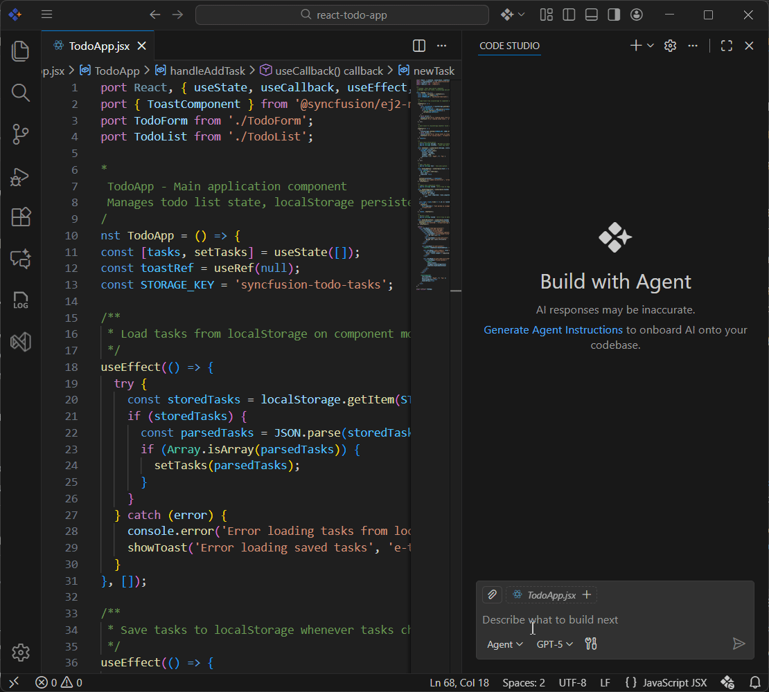
Task: Click the LOG icon in the activity bar
Action: tap(20, 300)
